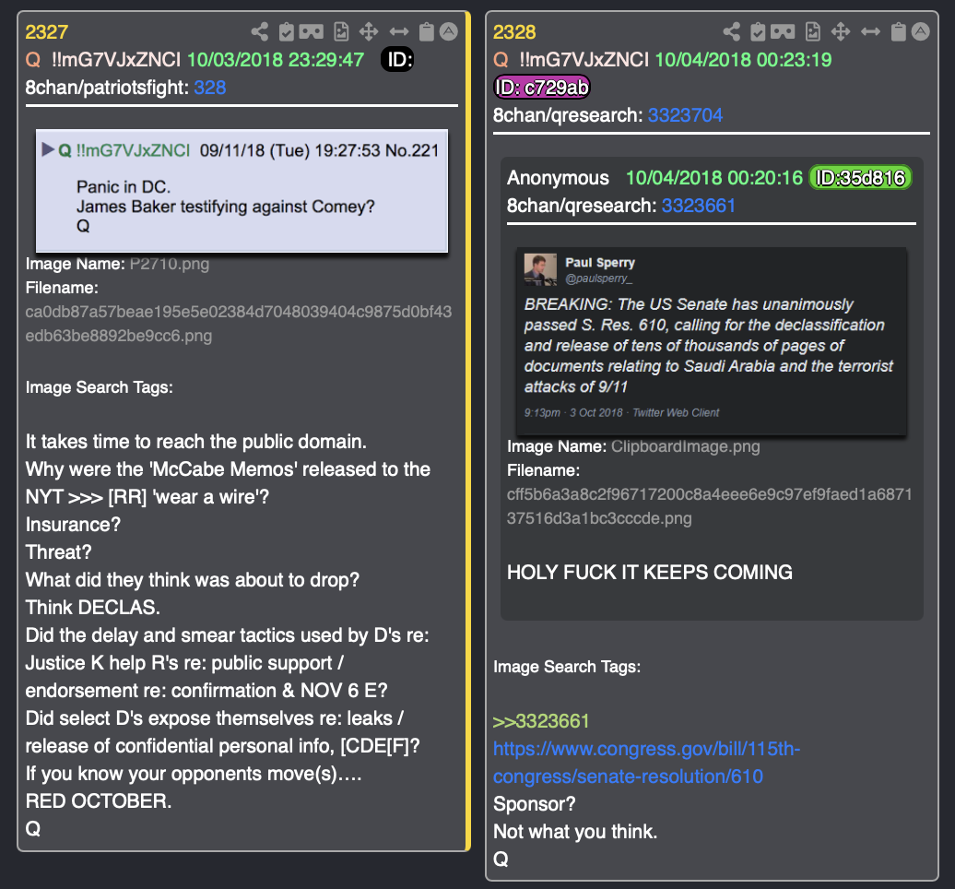Click the share icon on post 2328
Image resolution: width=955 pixels, height=889 pixels.
(732, 31)
